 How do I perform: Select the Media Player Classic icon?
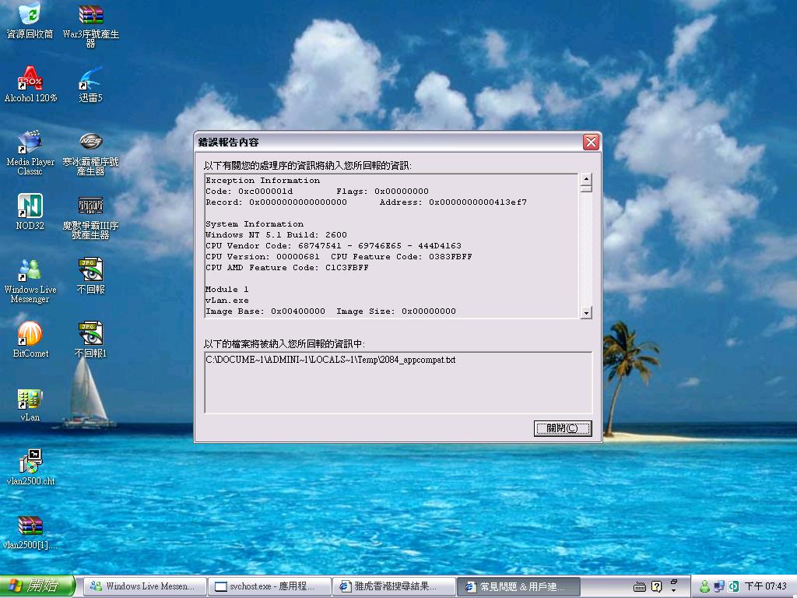click(x=30, y=142)
